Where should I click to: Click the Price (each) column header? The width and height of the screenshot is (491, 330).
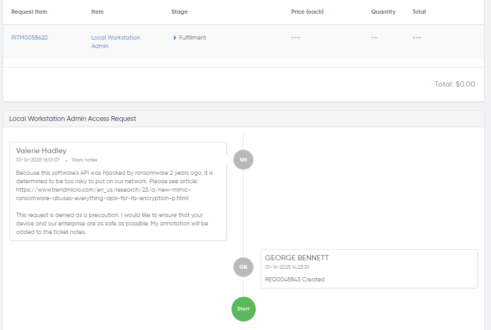click(307, 12)
